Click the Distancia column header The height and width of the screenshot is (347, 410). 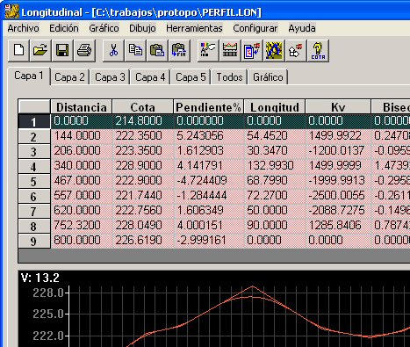pyautogui.click(x=82, y=107)
